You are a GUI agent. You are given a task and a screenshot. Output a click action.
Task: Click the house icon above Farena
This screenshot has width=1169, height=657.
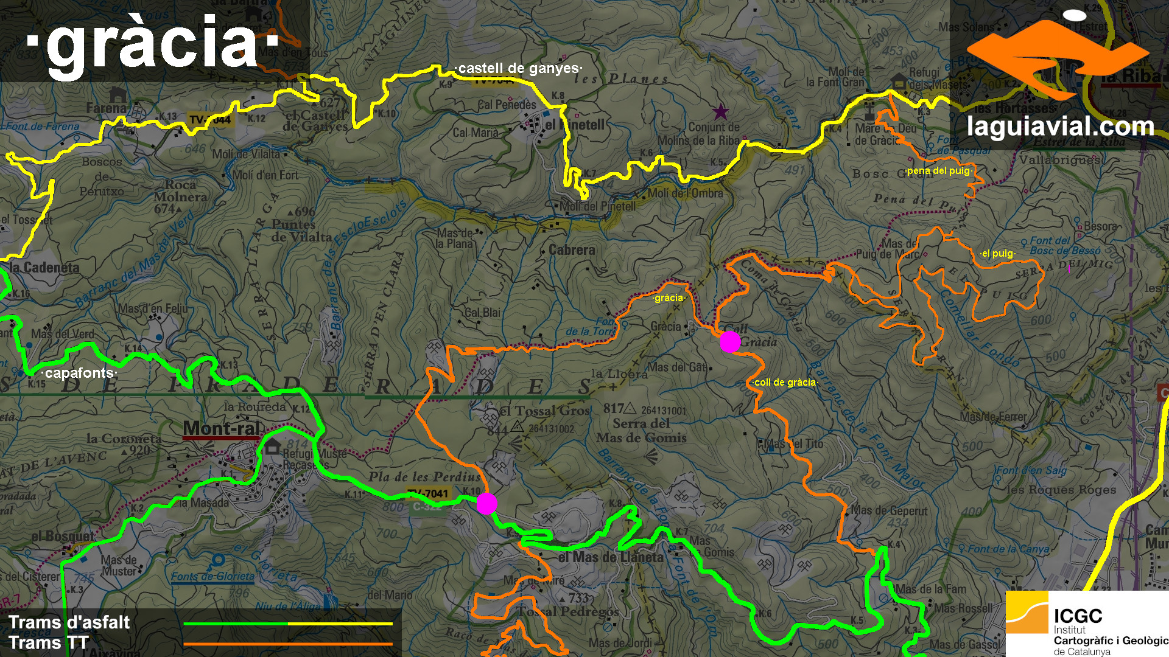click(x=118, y=95)
